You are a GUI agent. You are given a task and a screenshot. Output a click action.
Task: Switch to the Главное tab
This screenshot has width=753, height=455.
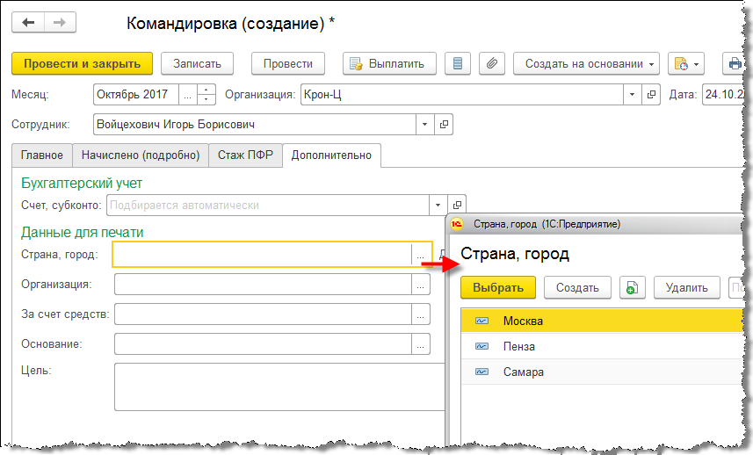(42, 155)
